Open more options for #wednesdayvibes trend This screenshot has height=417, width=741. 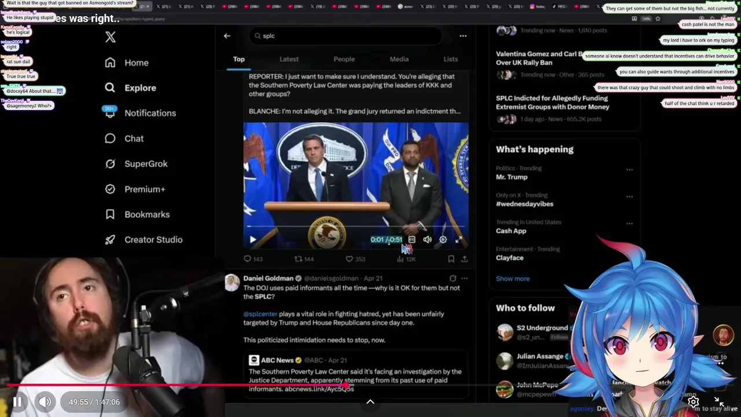point(629,196)
